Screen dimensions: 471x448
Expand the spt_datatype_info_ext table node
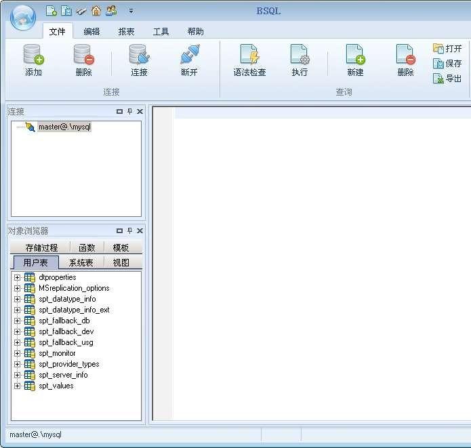[x=17, y=310]
